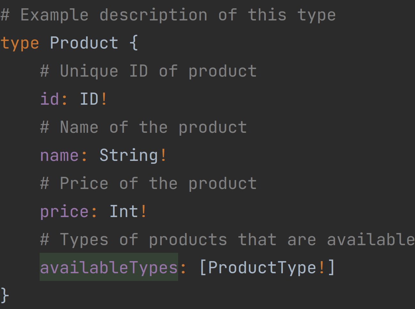Click the closing curly brace at bottom
415x309 pixels.
(4, 295)
